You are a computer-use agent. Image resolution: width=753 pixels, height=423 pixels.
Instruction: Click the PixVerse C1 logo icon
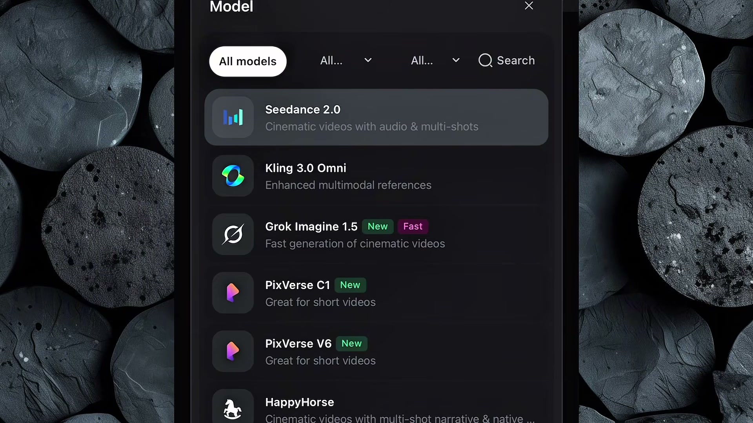pyautogui.click(x=233, y=293)
